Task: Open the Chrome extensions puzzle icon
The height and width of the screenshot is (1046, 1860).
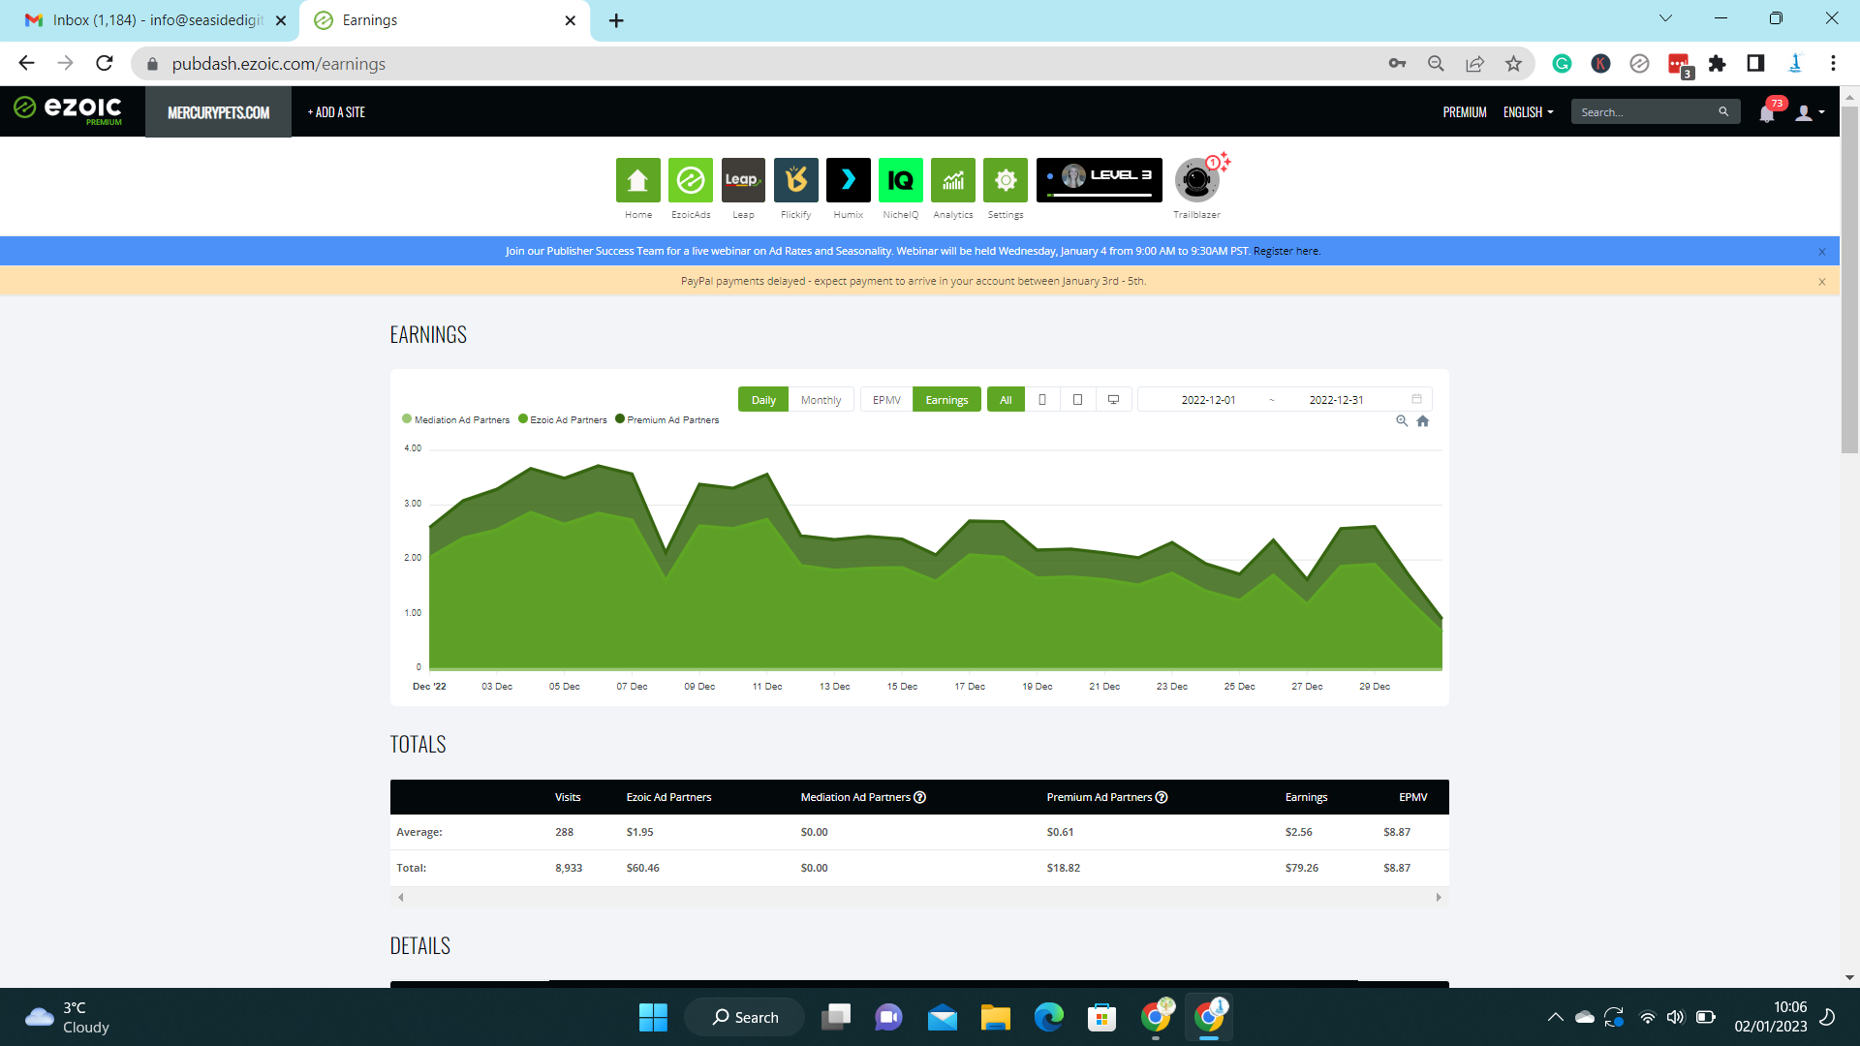Action: pyautogui.click(x=1717, y=64)
